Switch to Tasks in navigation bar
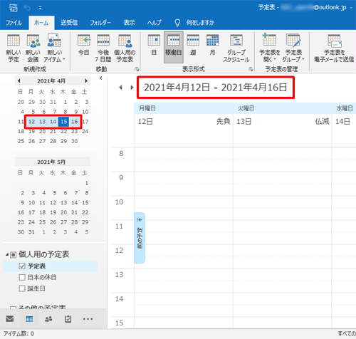Image resolution: width=356 pixels, height=339 pixels. [x=68, y=319]
